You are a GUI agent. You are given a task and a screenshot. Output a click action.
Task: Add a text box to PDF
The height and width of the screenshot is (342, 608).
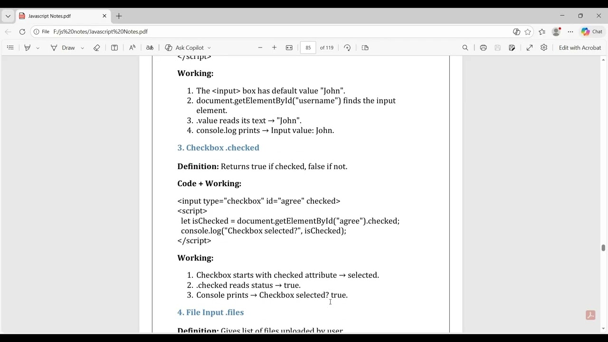point(114,47)
